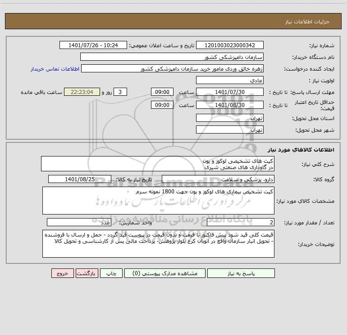The image size is (347, 335).
Task: Select the شماره نیاز field 1201003023000342
Action: [x=230, y=45]
